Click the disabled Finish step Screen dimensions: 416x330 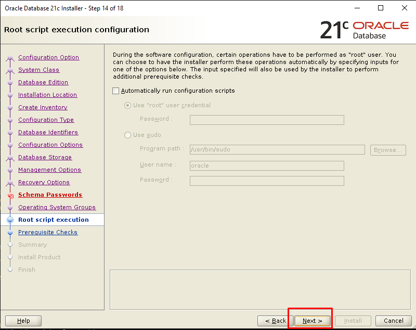(27, 270)
